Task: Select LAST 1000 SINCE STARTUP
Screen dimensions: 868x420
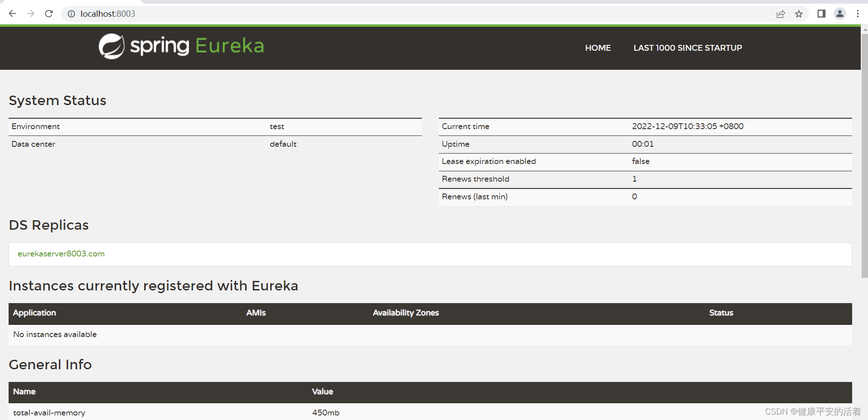Action: click(x=687, y=48)
